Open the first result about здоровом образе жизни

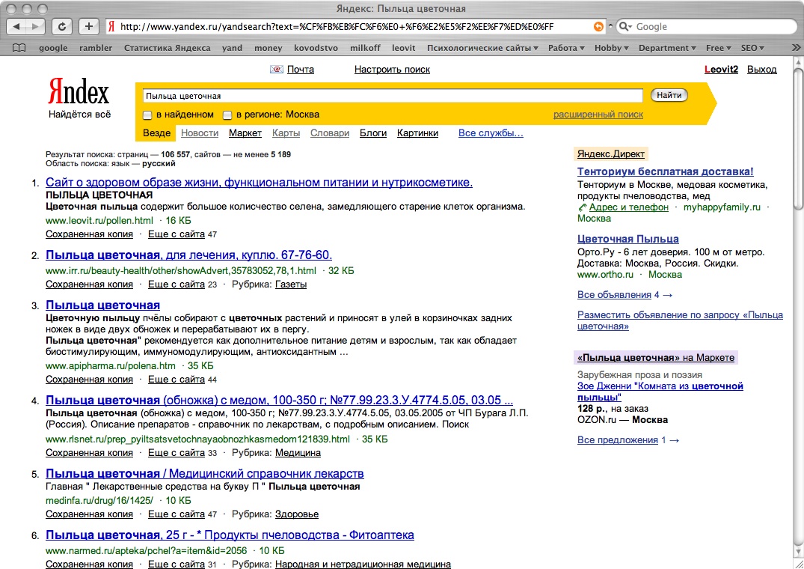click(x=259, y=182)
